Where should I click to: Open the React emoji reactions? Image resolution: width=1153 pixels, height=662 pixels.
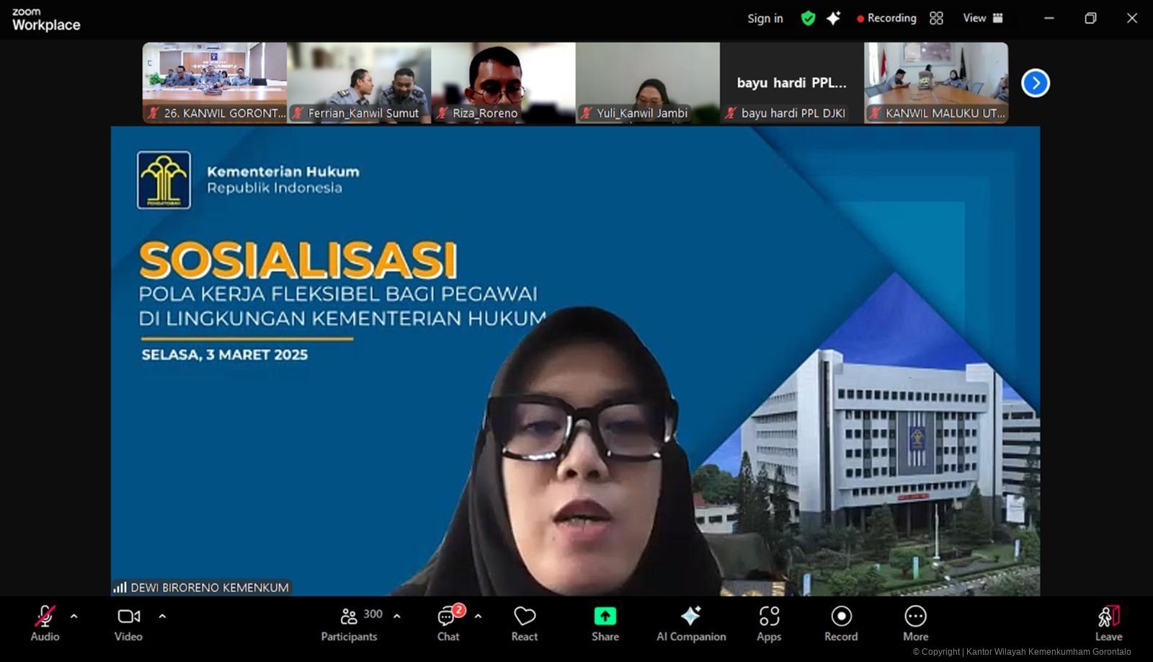point(524,623)
